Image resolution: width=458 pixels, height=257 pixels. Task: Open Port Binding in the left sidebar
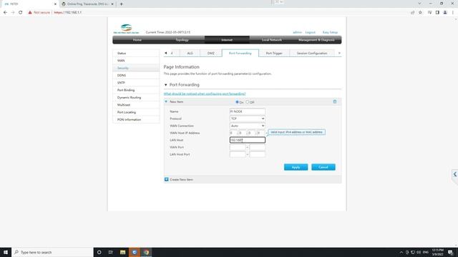(x=136, y=91)
